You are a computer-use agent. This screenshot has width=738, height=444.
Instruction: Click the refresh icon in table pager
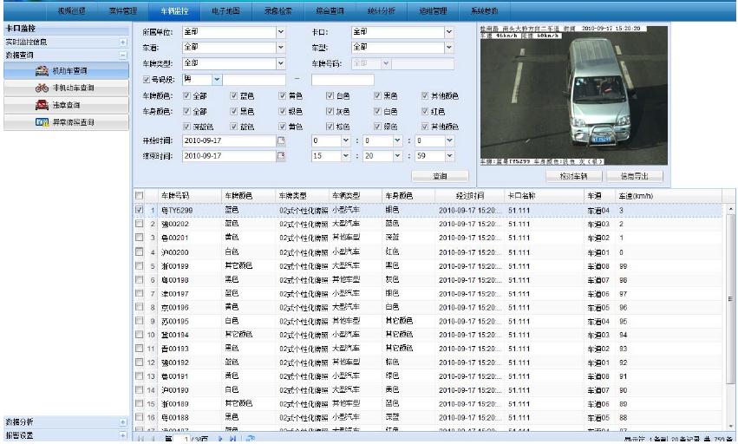coord(251,439)
